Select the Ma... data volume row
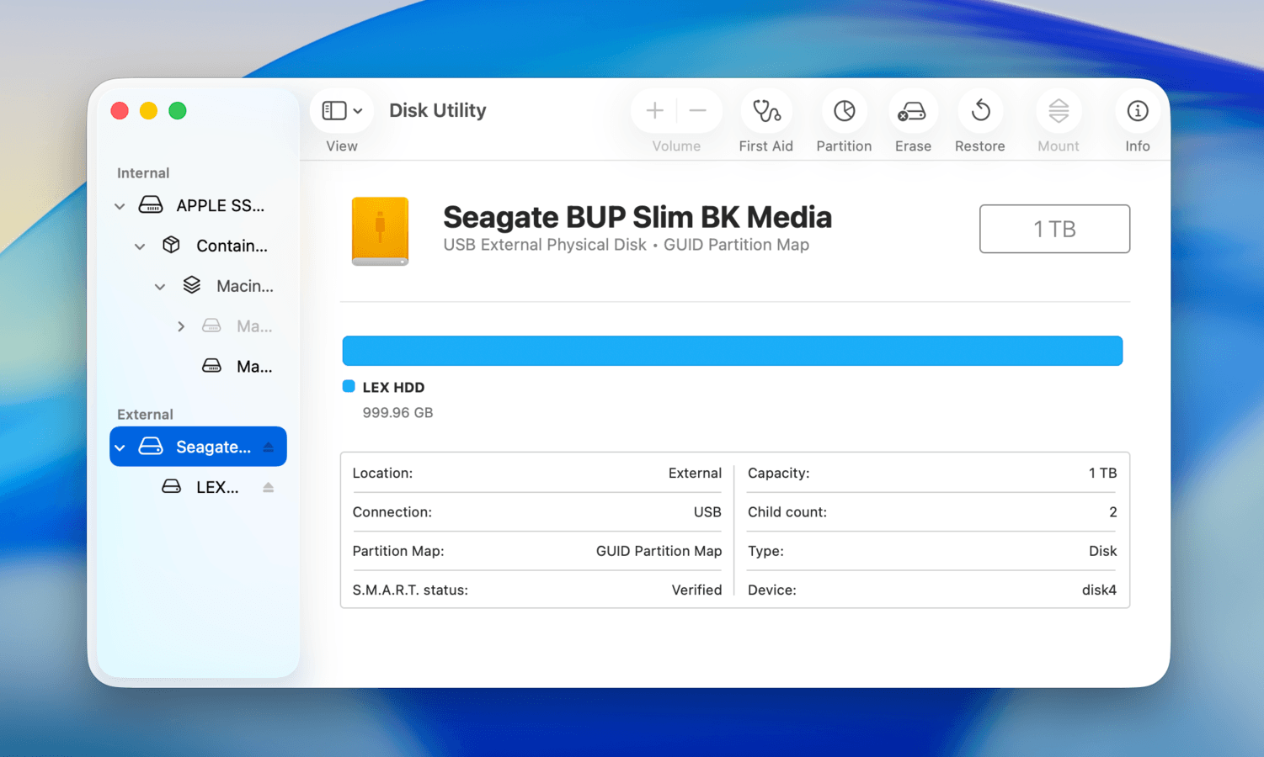Screen dimensions: 1264x757 click(198, 367)
